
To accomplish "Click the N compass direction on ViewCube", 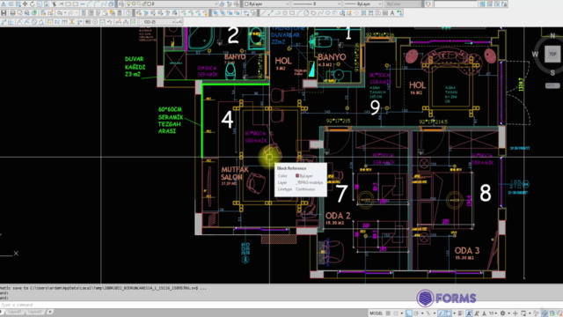I will (552, 35).
